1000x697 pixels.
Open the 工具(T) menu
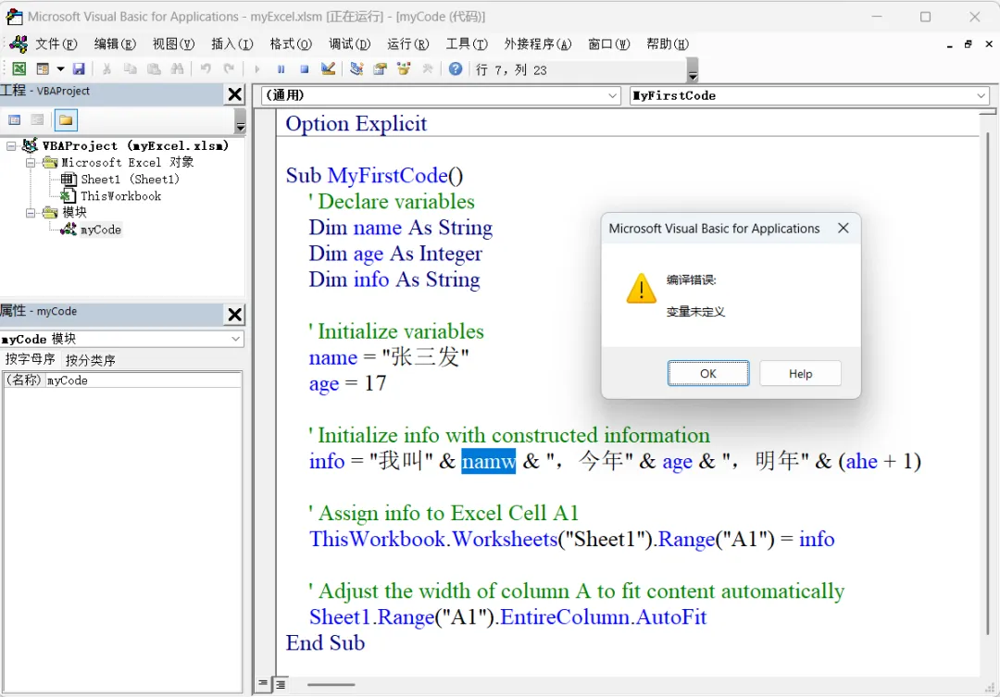click(x=467, y=44)
